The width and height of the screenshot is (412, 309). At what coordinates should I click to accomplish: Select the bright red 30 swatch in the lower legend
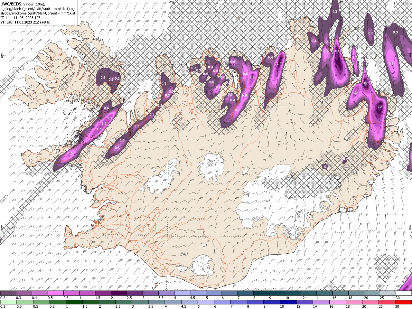[403, 302]
